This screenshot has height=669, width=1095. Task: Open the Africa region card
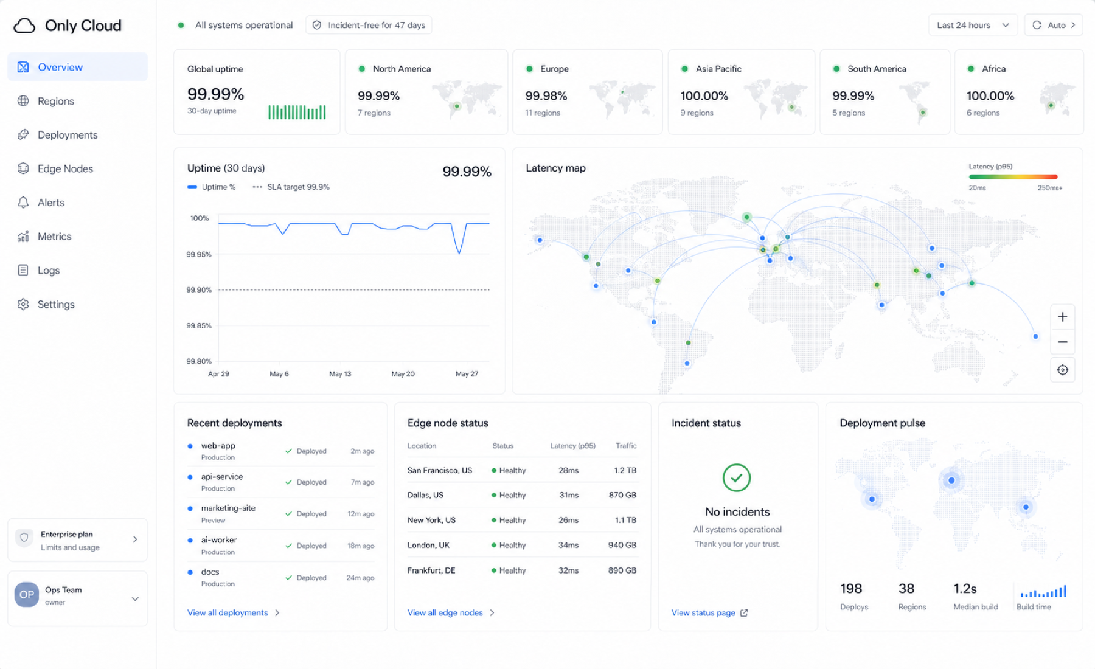click(x=1019, y=92)
